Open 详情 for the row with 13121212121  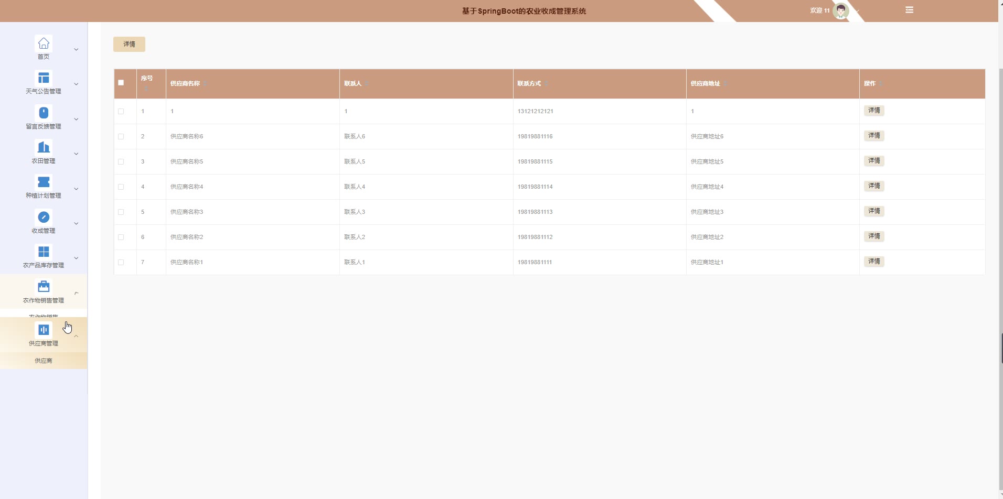point(874,110)
